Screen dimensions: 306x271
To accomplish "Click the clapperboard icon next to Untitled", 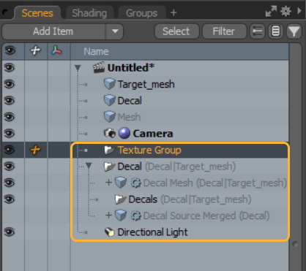I will click(x=99, y=68).
